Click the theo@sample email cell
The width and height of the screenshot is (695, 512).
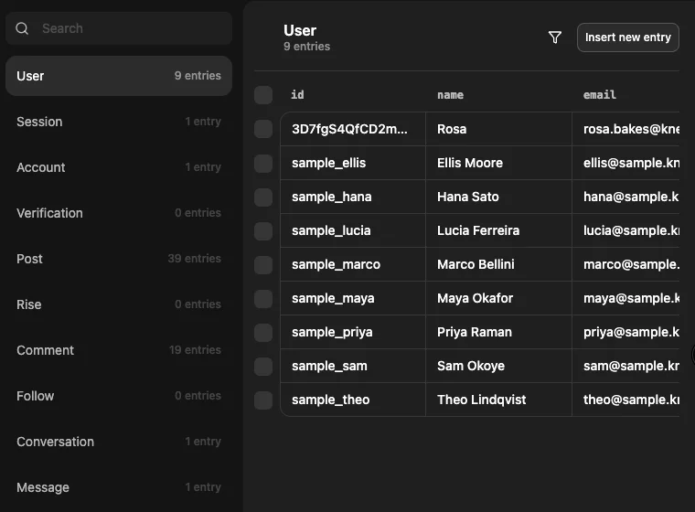[625, 400]
